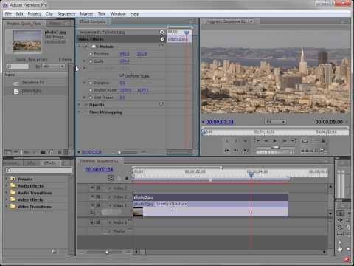Open the File menu
This screenshot has width=354, height=266.
pyautogui.click(x=8, y=14)
